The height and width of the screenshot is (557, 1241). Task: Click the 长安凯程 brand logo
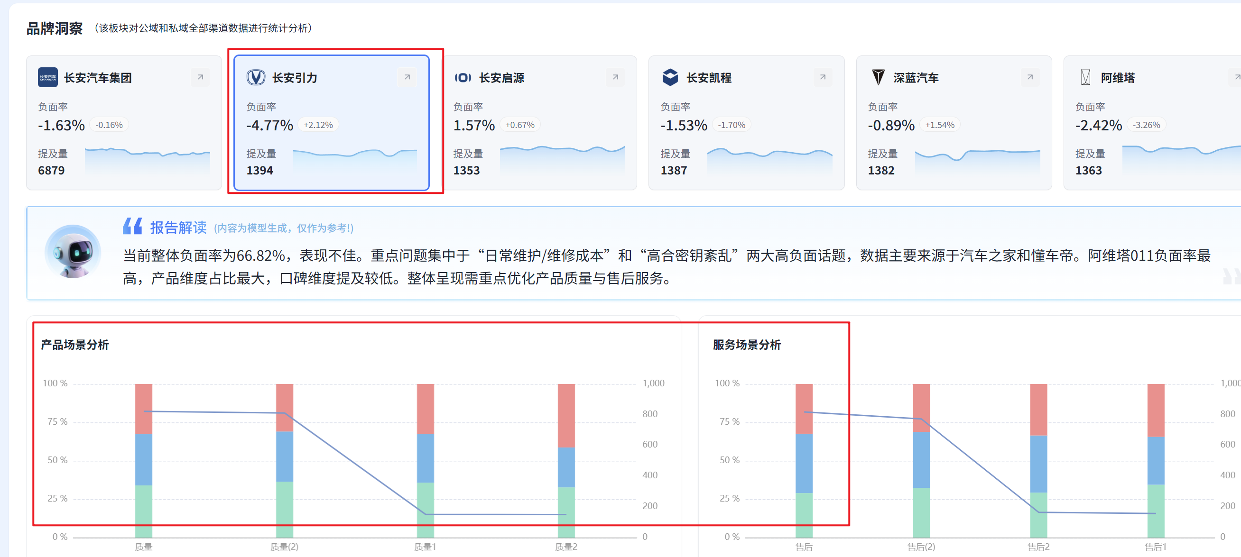pyautogui.click(x=670, y=77)
